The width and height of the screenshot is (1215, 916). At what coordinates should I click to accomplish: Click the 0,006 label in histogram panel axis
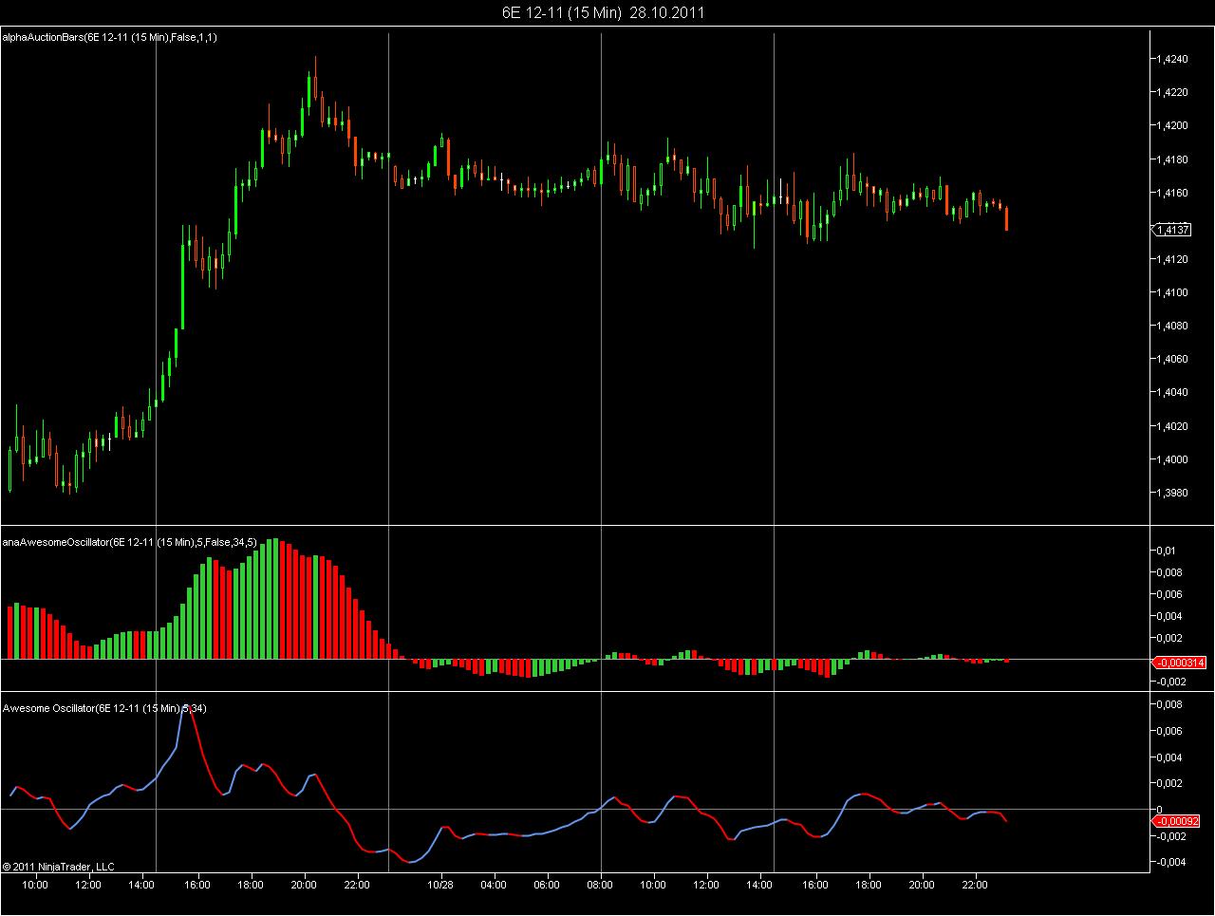pos(1169,594)
